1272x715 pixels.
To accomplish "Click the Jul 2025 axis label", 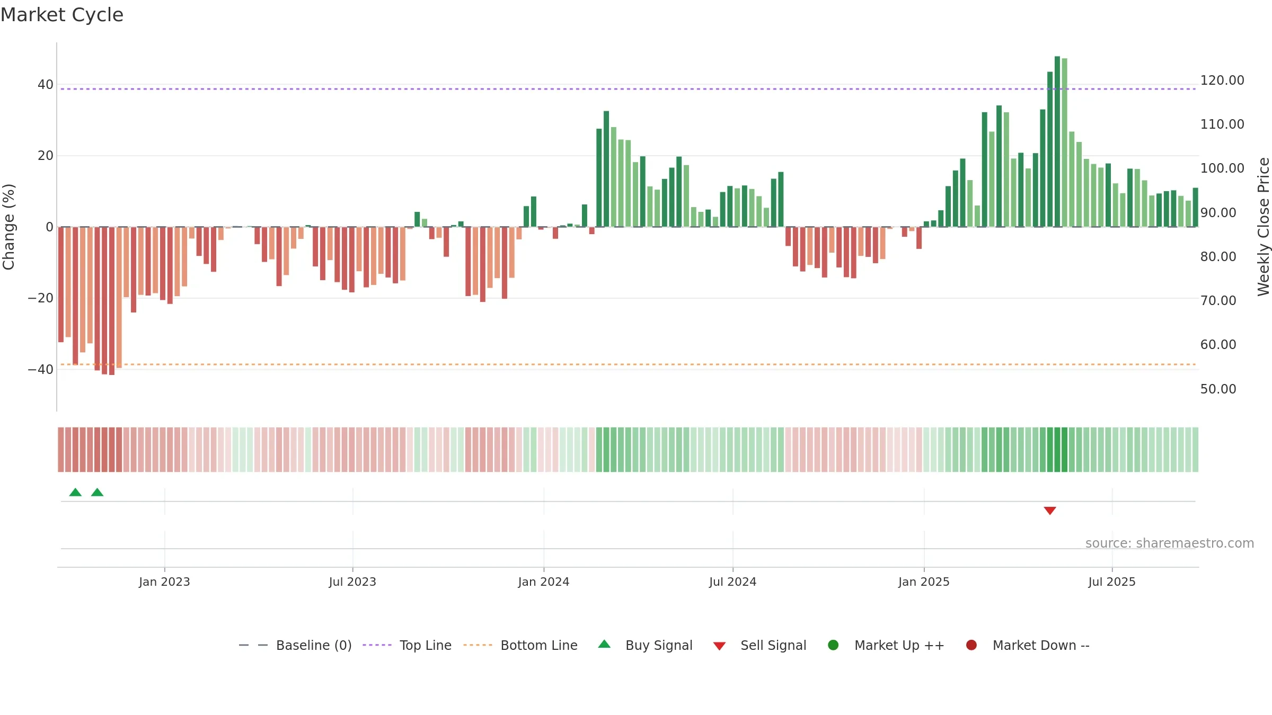I will pyautogui.click(x=1112, y=582).
